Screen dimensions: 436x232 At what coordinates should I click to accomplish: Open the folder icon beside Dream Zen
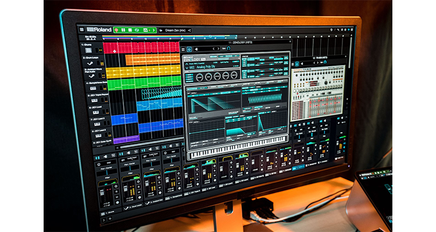pyautogui.click(x=161, y=30)
